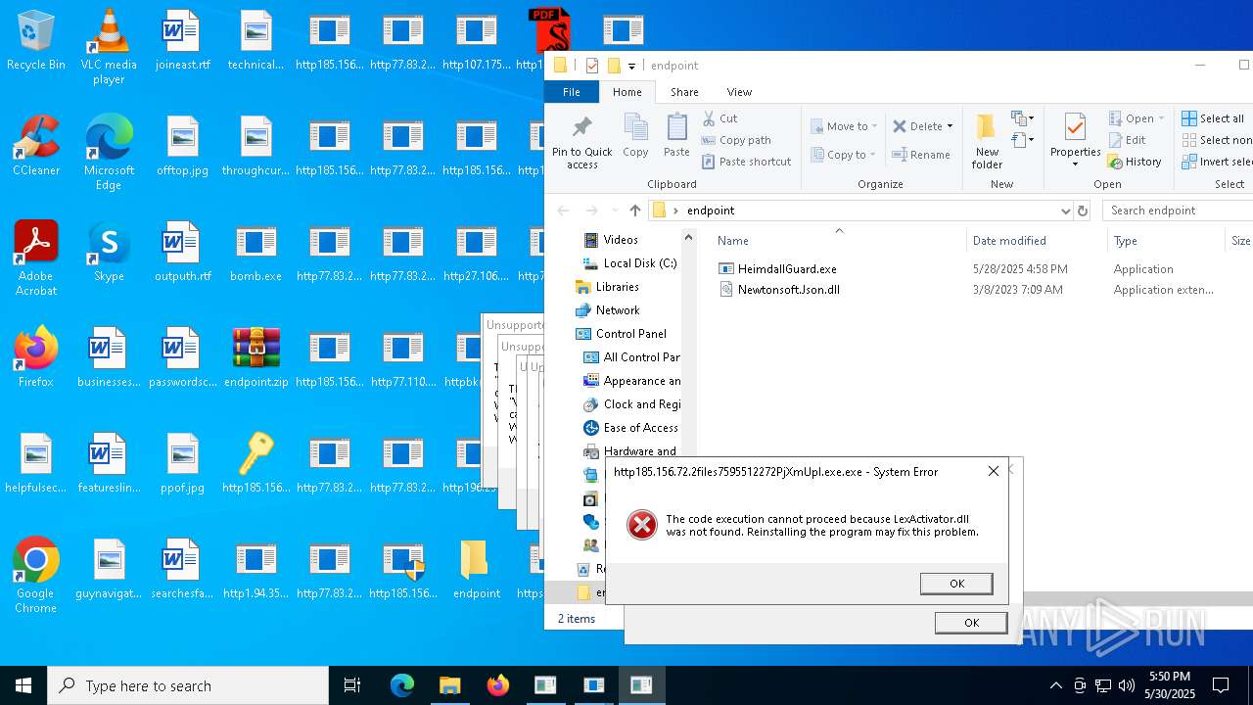This screenshot has height=705, width=1253.
Task: Click the Copy ribbon button
Action: [635, 135]
